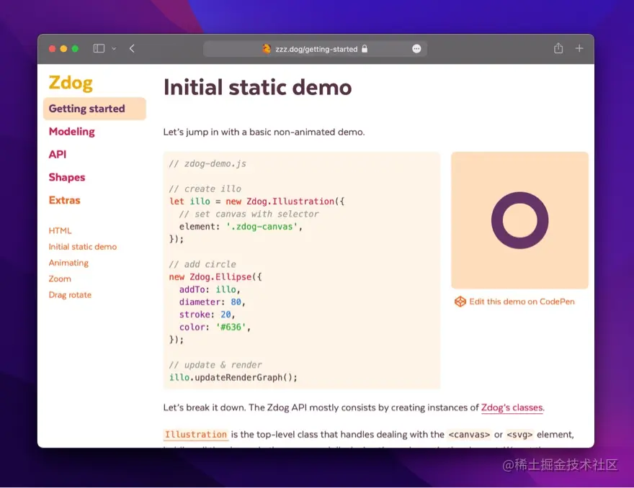Click the '// add circle' comment
The width and height of the screenshot is (634, 488).
click(202, 264)
